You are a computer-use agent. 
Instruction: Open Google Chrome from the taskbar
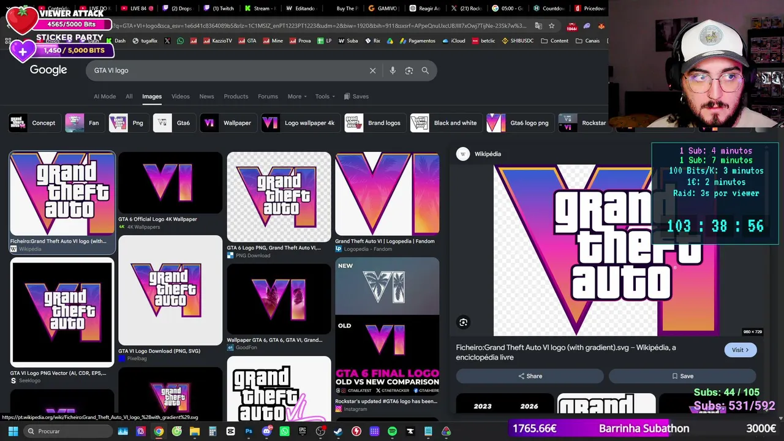159,431
